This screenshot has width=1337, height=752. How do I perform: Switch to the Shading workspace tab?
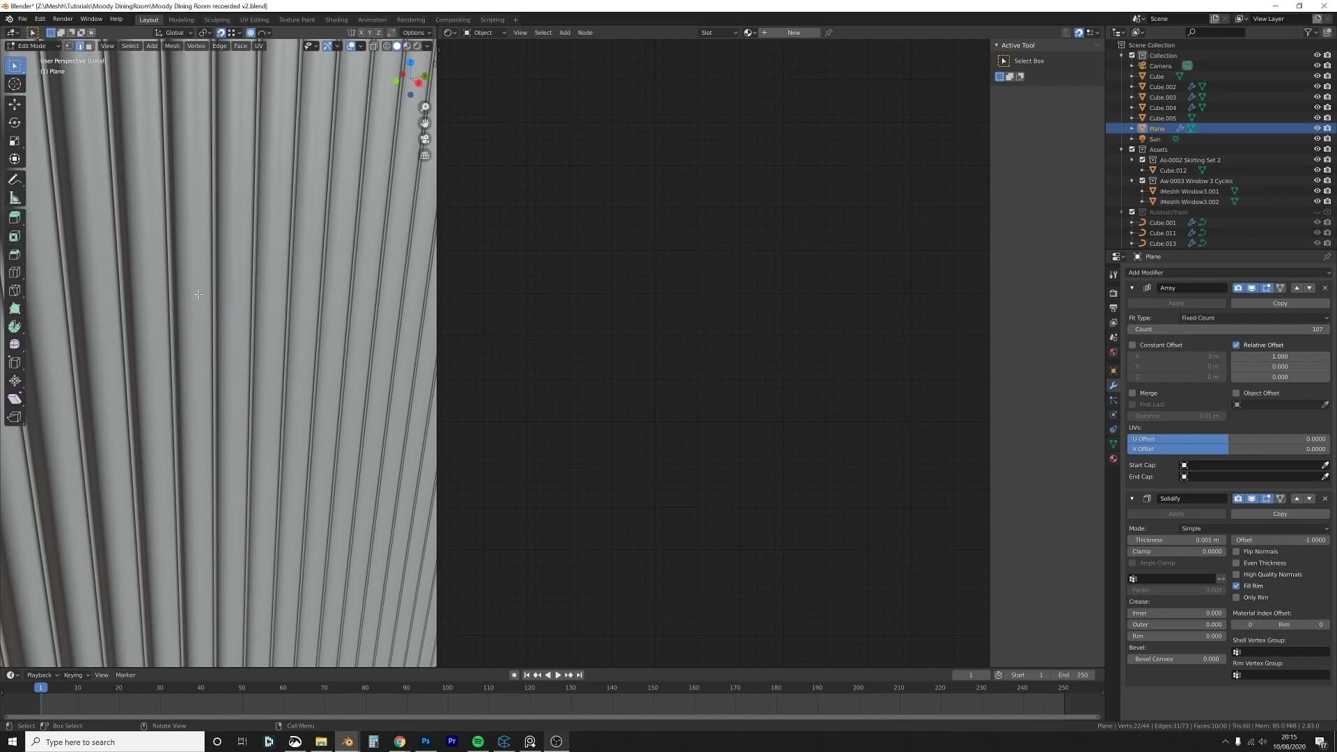pos(336,19)
